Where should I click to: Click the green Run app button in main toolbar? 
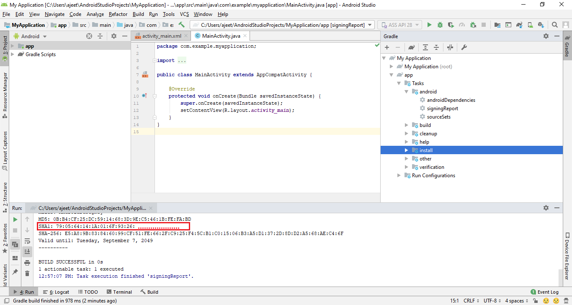coord(429,25)
